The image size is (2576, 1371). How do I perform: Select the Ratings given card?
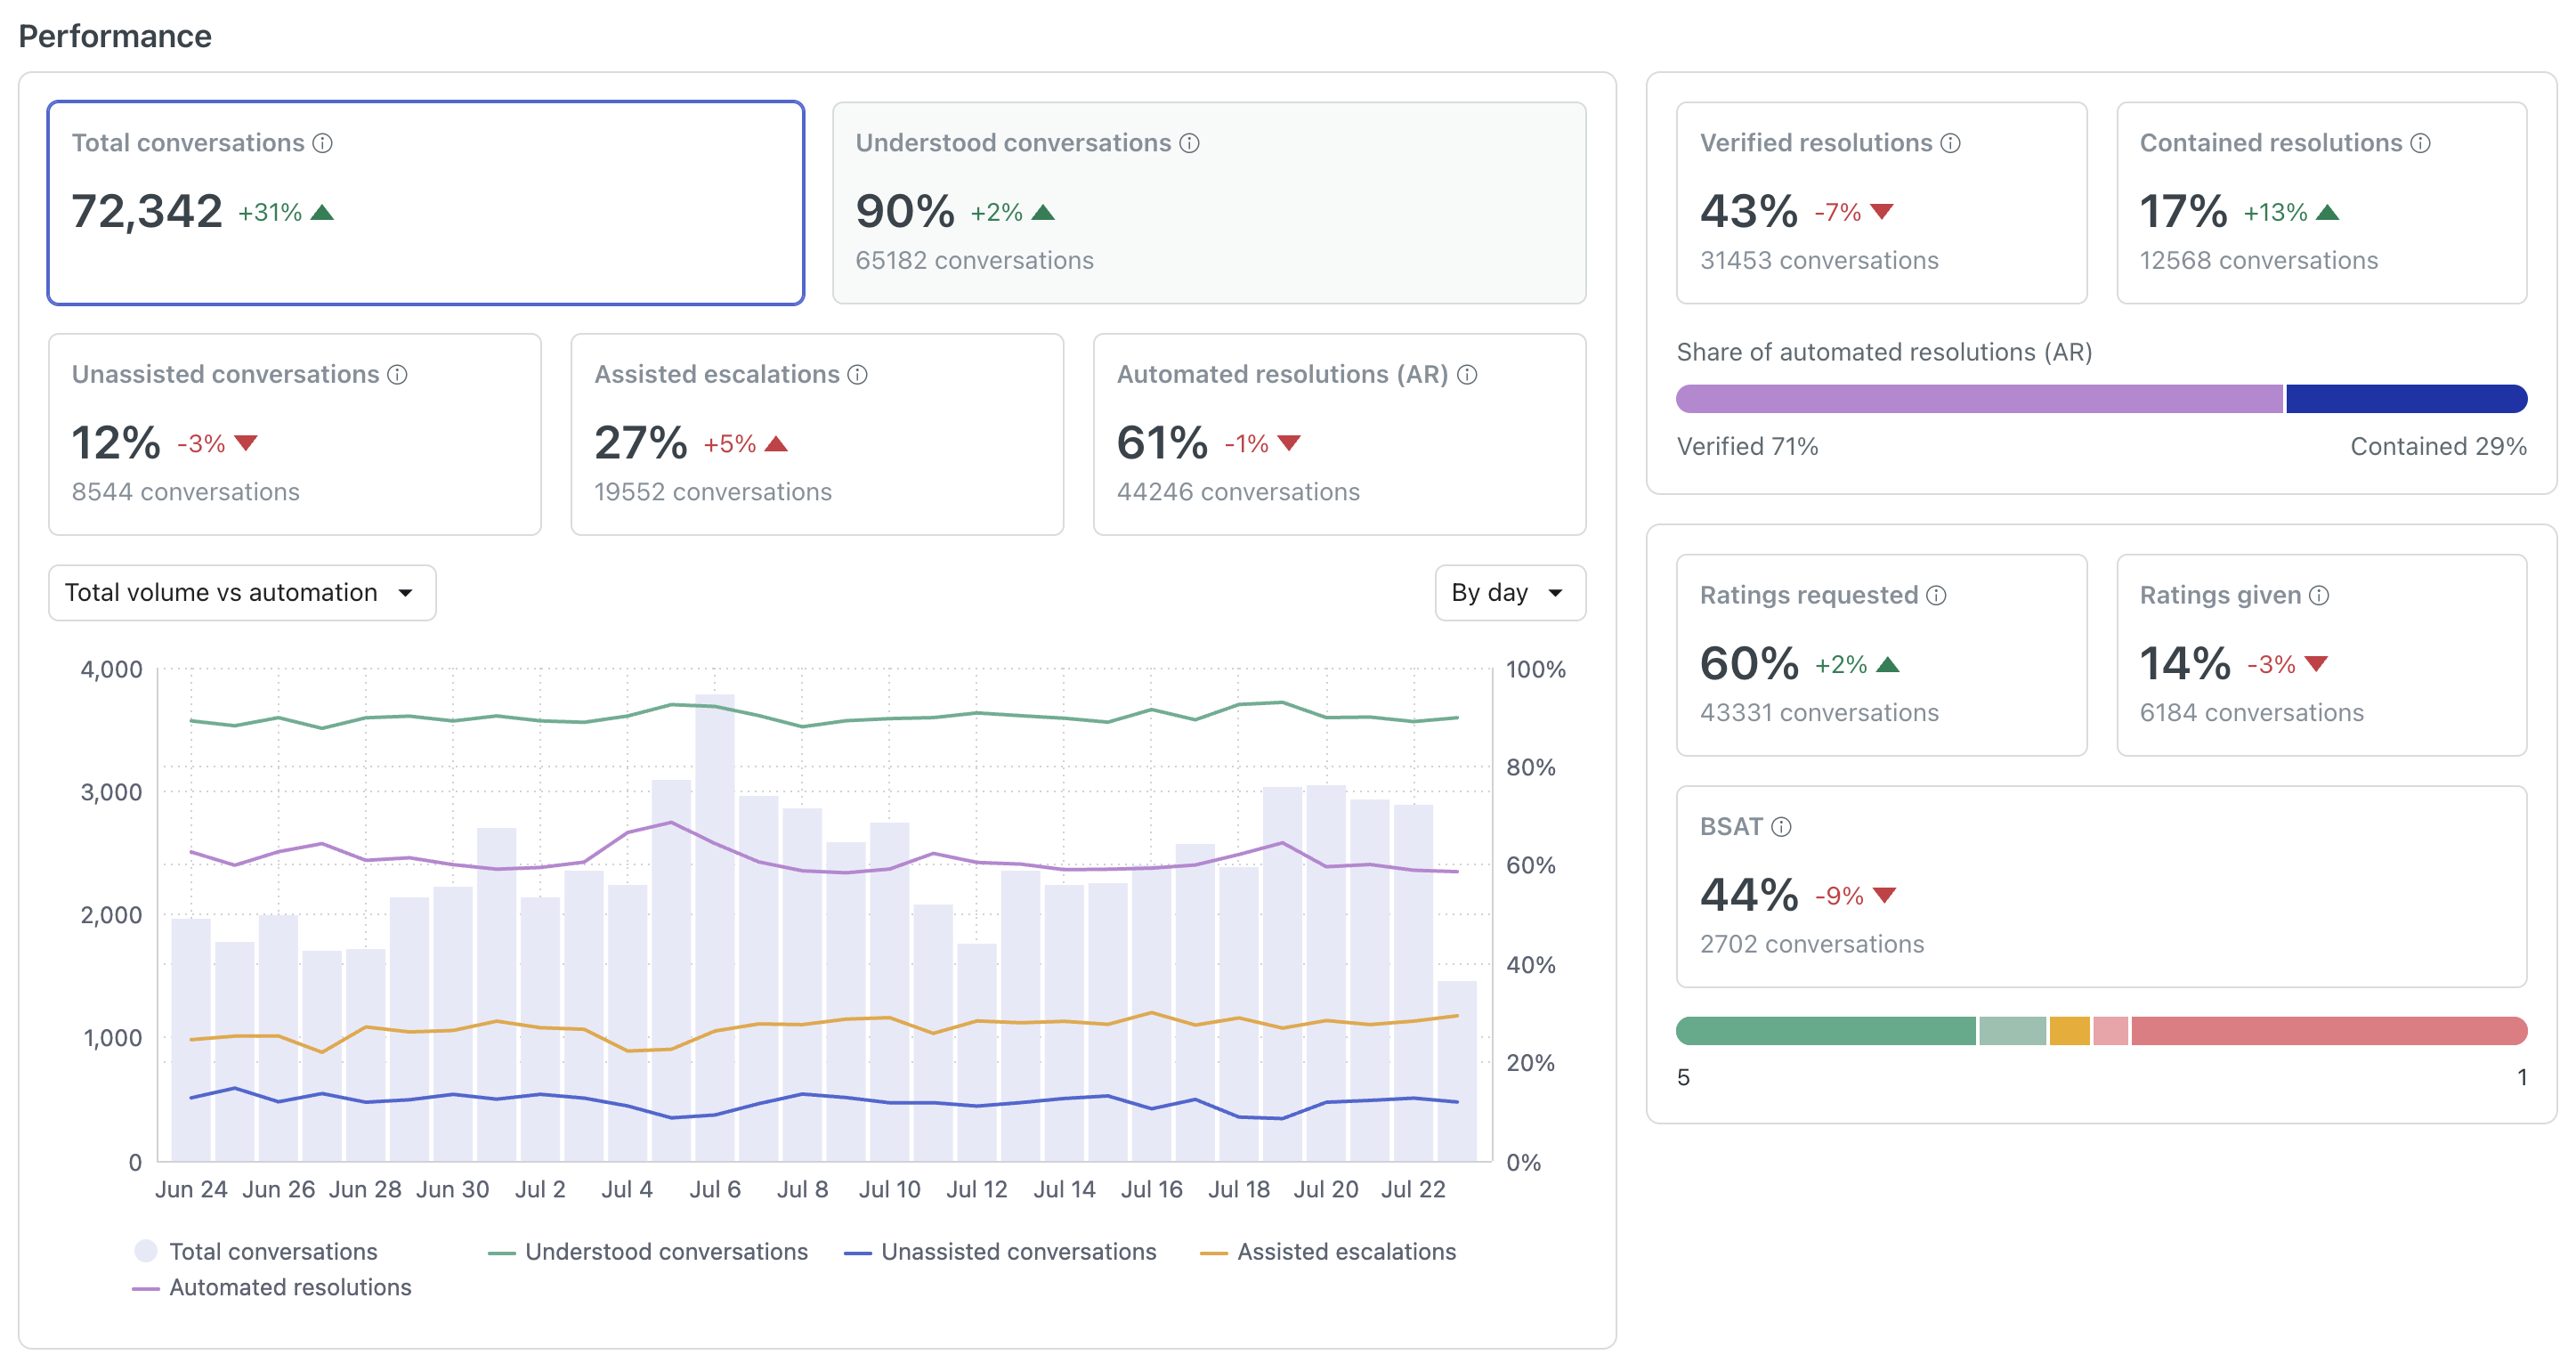2322,655
